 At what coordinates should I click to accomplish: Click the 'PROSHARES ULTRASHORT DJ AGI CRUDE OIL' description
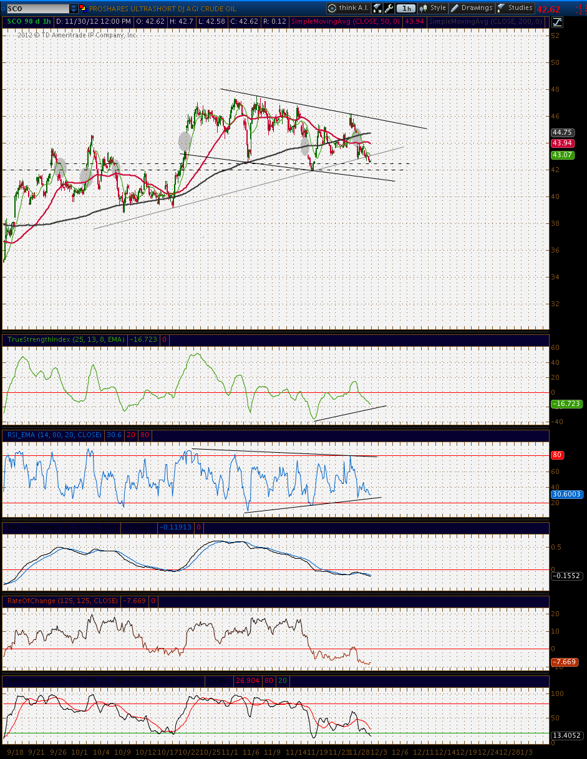pos(163,9)
